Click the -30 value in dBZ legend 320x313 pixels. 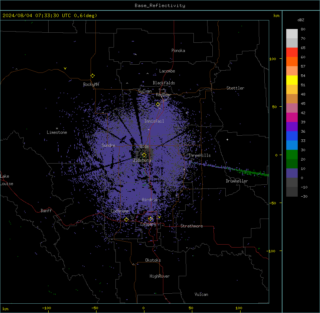[x=304, y=196]
